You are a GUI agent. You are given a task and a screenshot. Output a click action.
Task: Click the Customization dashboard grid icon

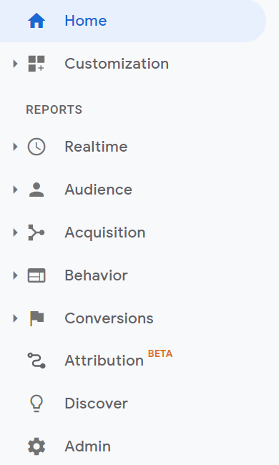[36, 64]
